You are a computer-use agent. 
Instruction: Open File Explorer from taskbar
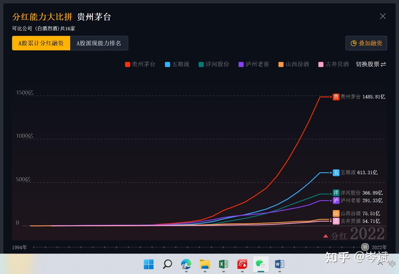coord(205,264)
